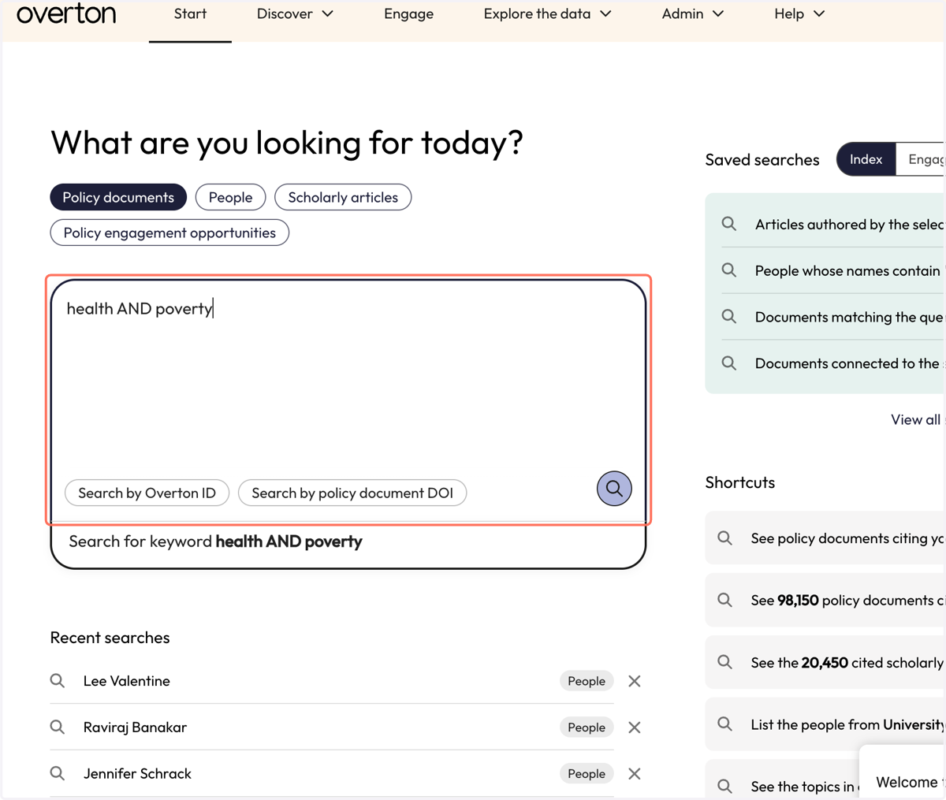Click People tag on Raviraj Banakar row

click(587, 727)
